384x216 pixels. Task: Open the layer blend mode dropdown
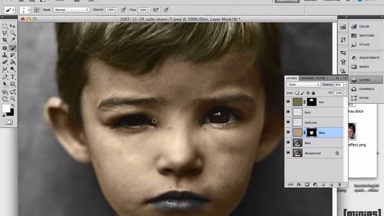point(303,85)
